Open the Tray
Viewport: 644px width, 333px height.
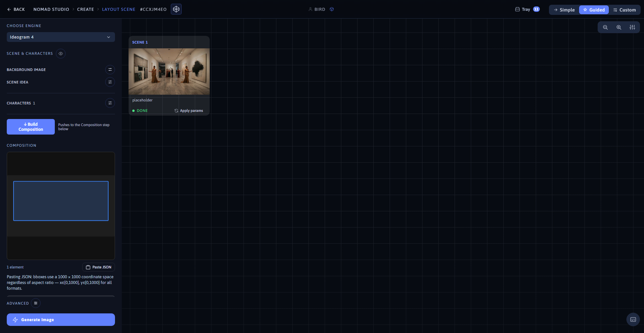[x=527, y=9]
